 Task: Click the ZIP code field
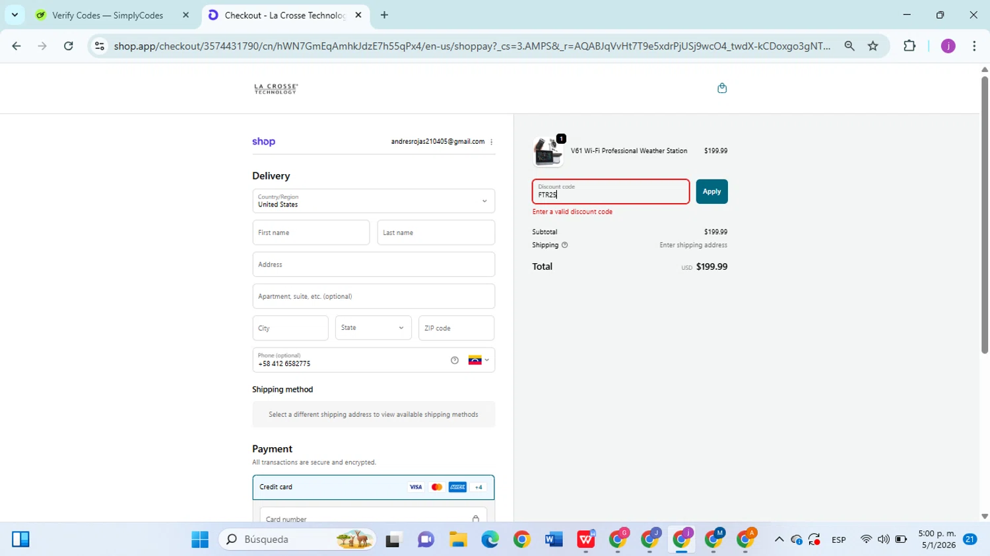point(456,328)
